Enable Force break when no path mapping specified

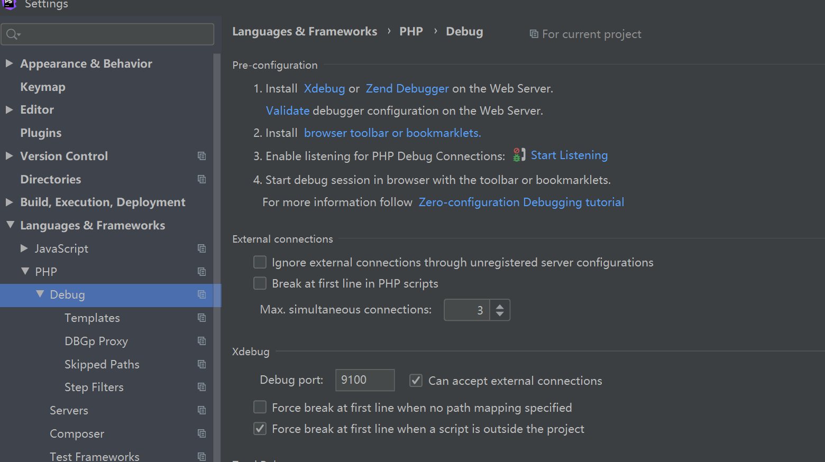tap(260, 407)
